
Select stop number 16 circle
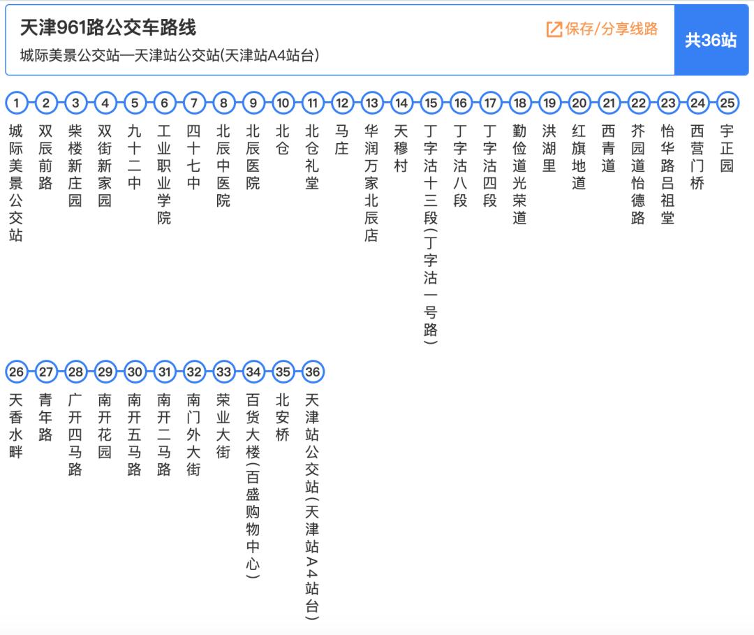click(461, 103)
